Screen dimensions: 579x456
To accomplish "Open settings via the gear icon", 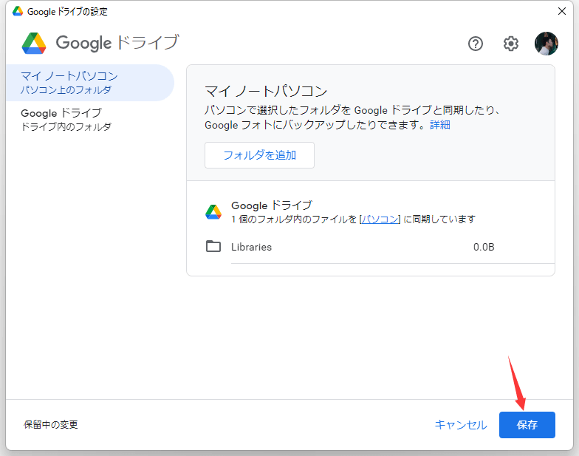I will 511,44.
